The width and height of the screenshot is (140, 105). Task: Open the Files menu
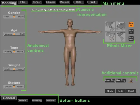click(x=23, y=2)
